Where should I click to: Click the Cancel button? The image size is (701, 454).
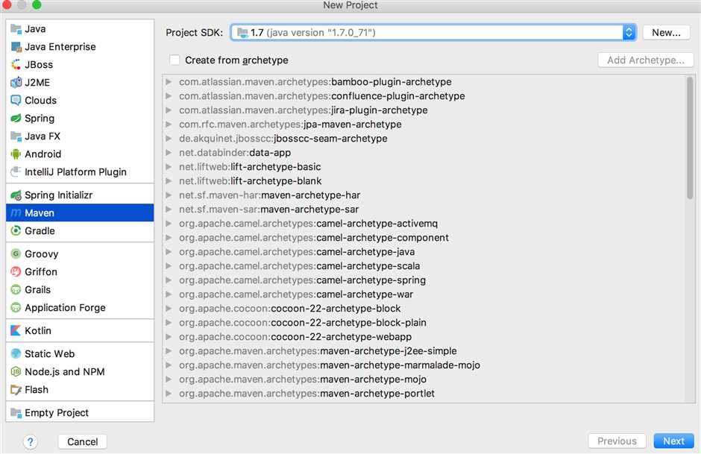82,442
